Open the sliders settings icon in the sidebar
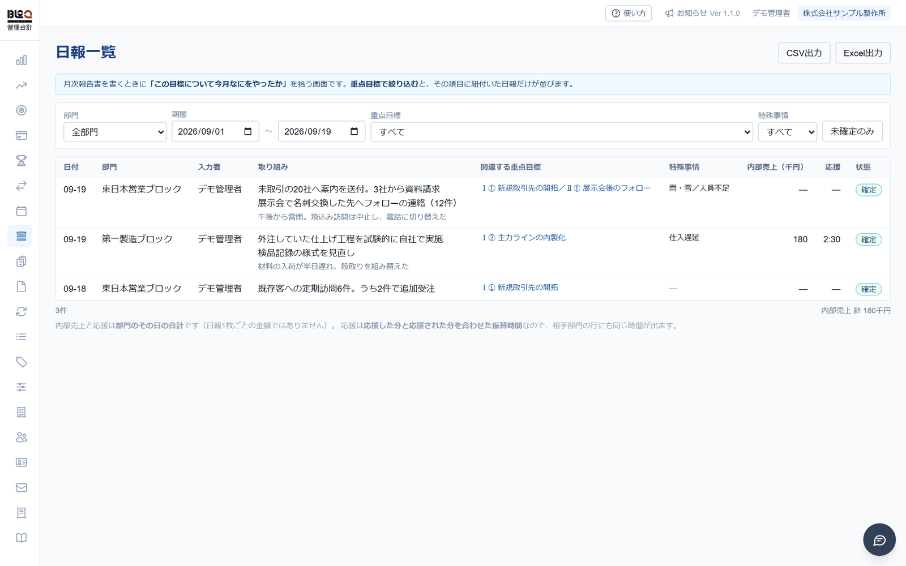Viewport: 906px width, 566px height. (x=21, y=387)
